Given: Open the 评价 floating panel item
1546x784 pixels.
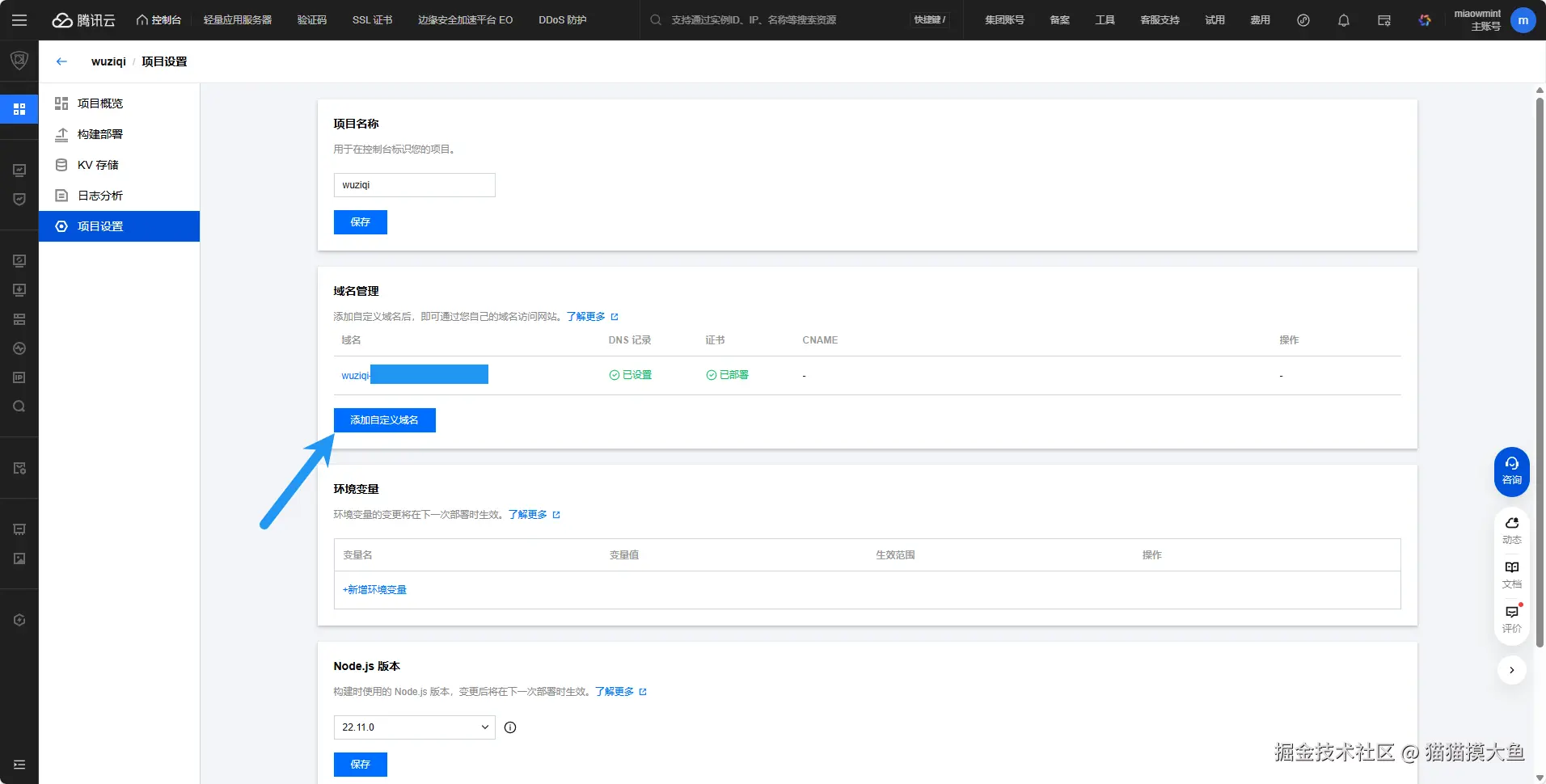Looking at the screenshot, I should pyautogui.click(x=1512, y=619).
